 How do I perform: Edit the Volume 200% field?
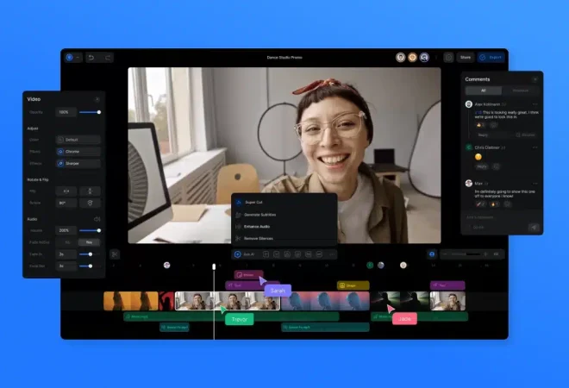(66, 230)
